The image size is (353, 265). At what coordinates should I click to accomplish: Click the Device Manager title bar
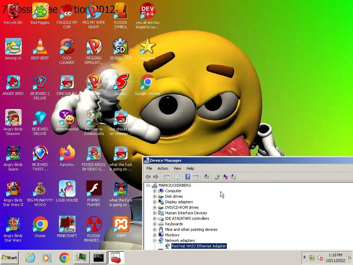tap(248, 160)
